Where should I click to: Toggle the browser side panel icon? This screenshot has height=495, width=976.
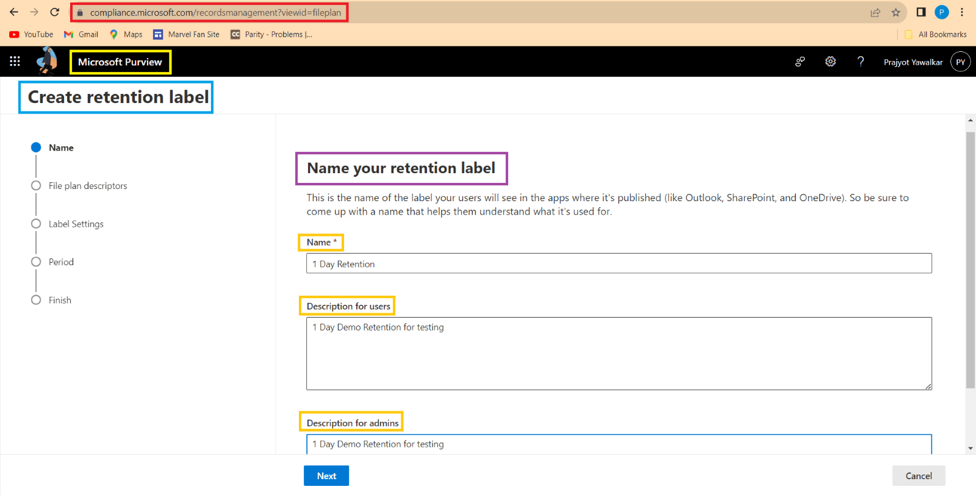(x=921, y=12)
